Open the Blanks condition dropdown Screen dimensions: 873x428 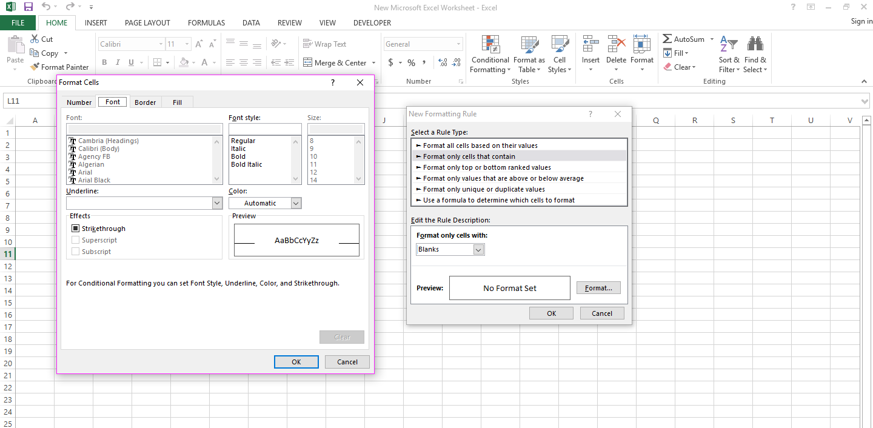pyautogui.click(x=478, y=249)
